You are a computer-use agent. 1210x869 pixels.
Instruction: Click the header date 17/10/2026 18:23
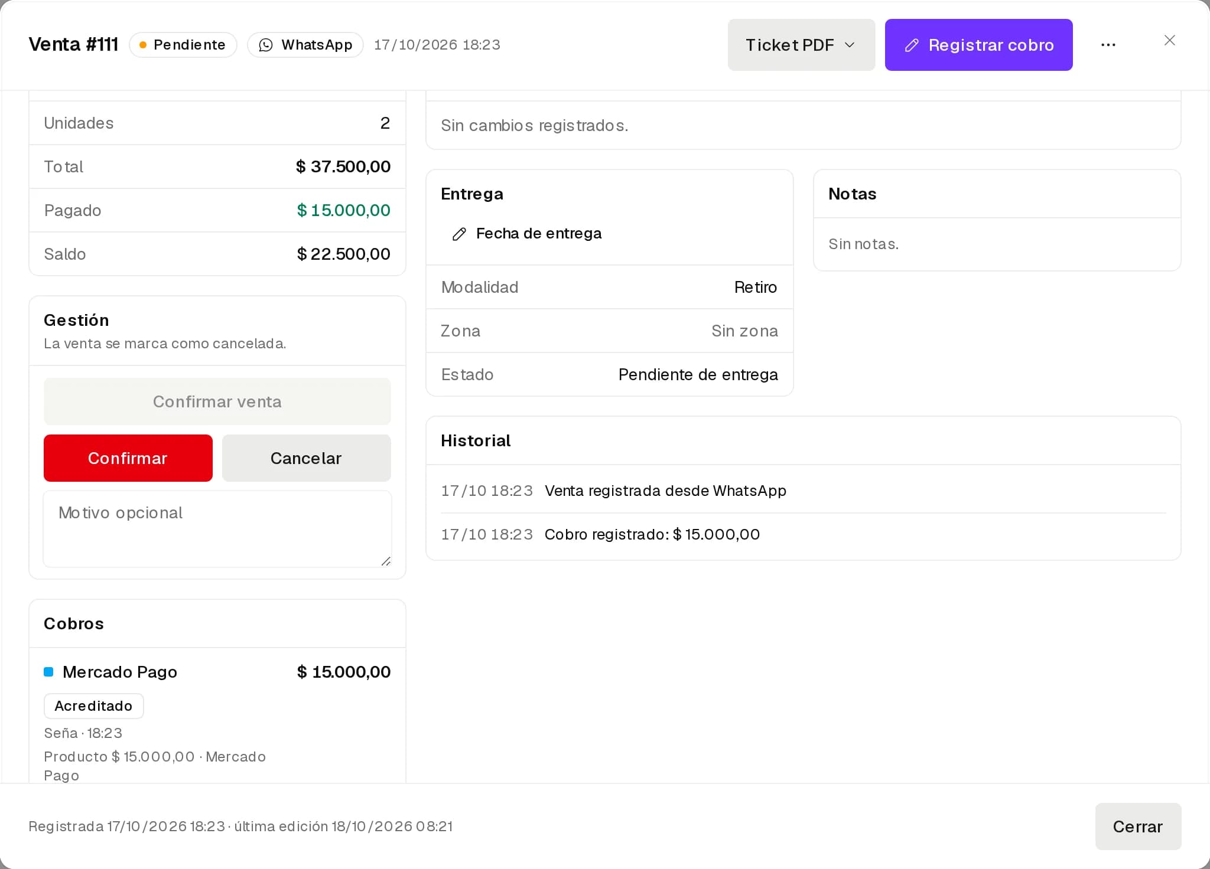pyautogui.click(x=437, y=45)
